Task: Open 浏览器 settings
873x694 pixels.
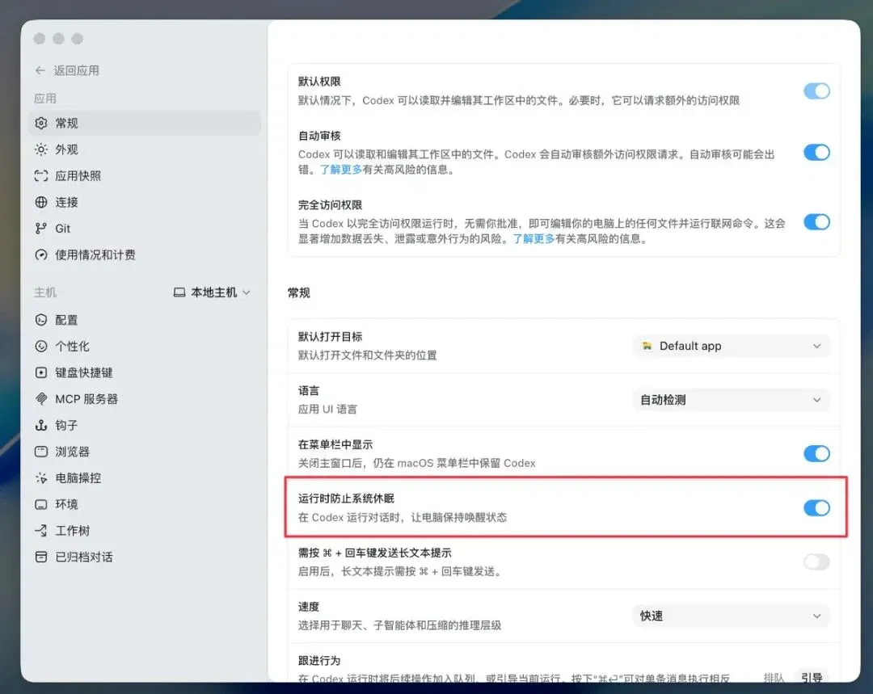Action: click(x=144, y=452)
